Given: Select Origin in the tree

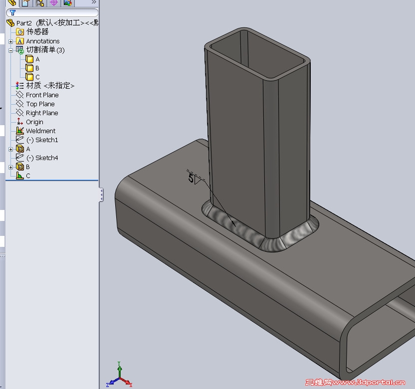Looking at the screenshot, I should tap(35, 122).
